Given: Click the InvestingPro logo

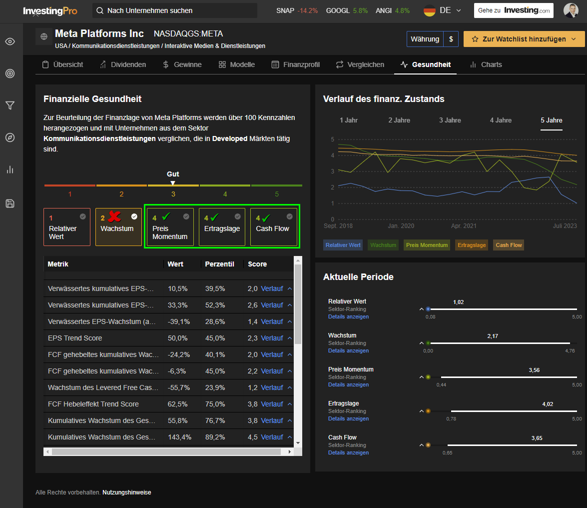Looking at the screenshot, I should click(x=50, y=11).
